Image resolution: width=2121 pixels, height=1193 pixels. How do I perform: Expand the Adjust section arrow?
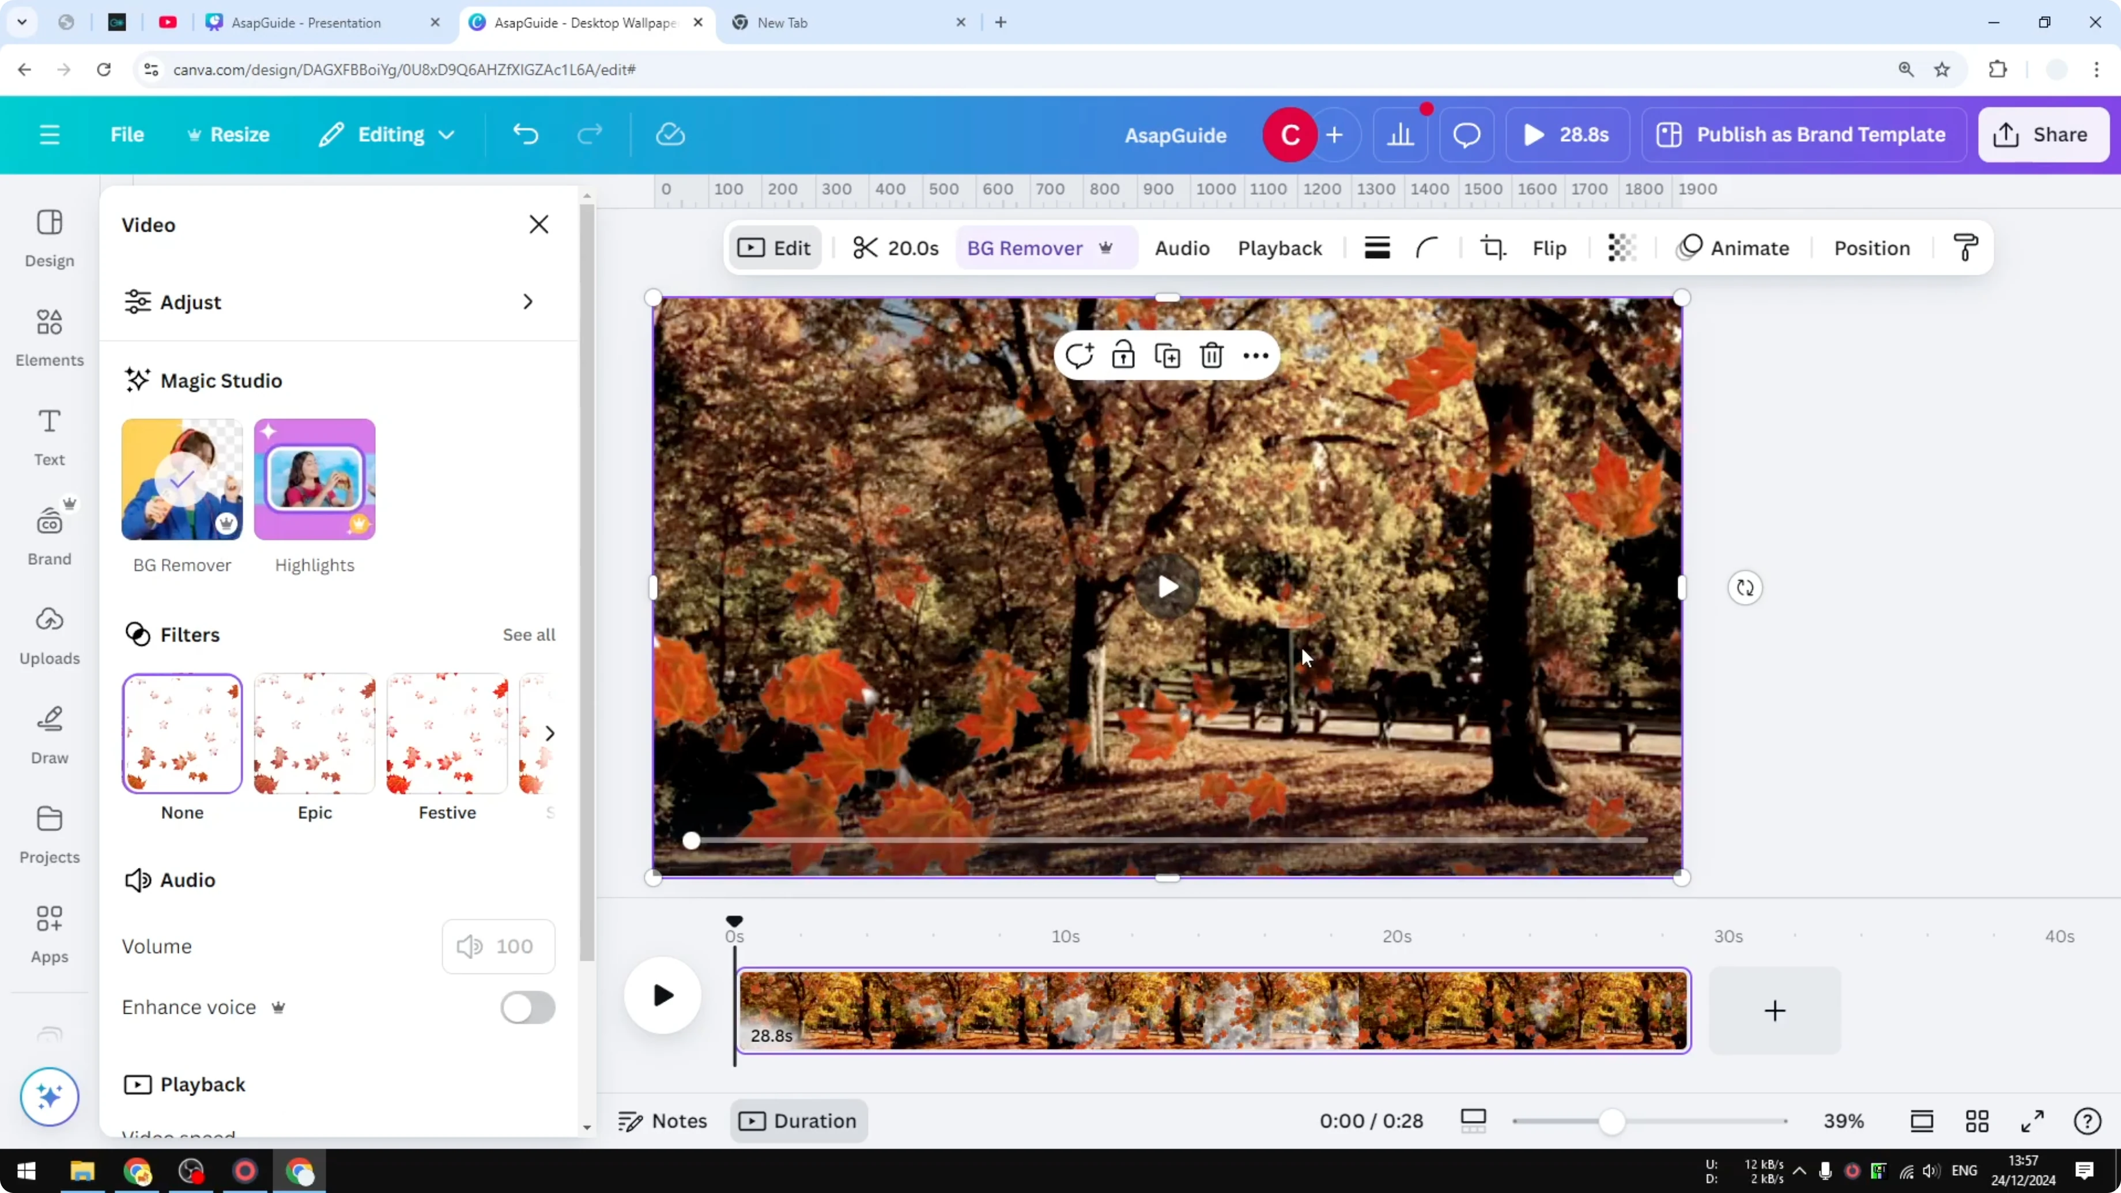pyautogui.click(x=528, y=301)
